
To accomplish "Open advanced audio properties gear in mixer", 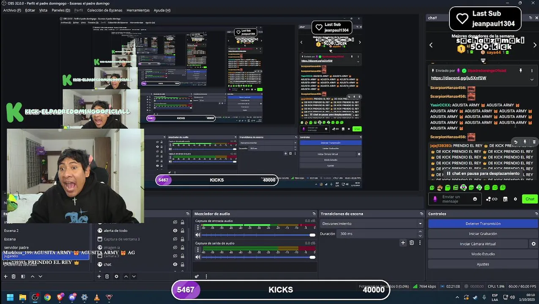I will click(197, 277).
